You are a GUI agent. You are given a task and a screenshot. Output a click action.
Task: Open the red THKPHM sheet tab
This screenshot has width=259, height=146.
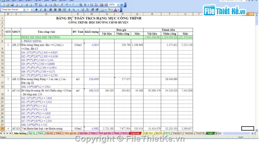pyautogui.click(x=135, y=133)
